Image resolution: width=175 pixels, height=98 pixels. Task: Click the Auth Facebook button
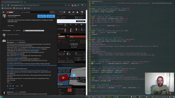coord(74,47)
